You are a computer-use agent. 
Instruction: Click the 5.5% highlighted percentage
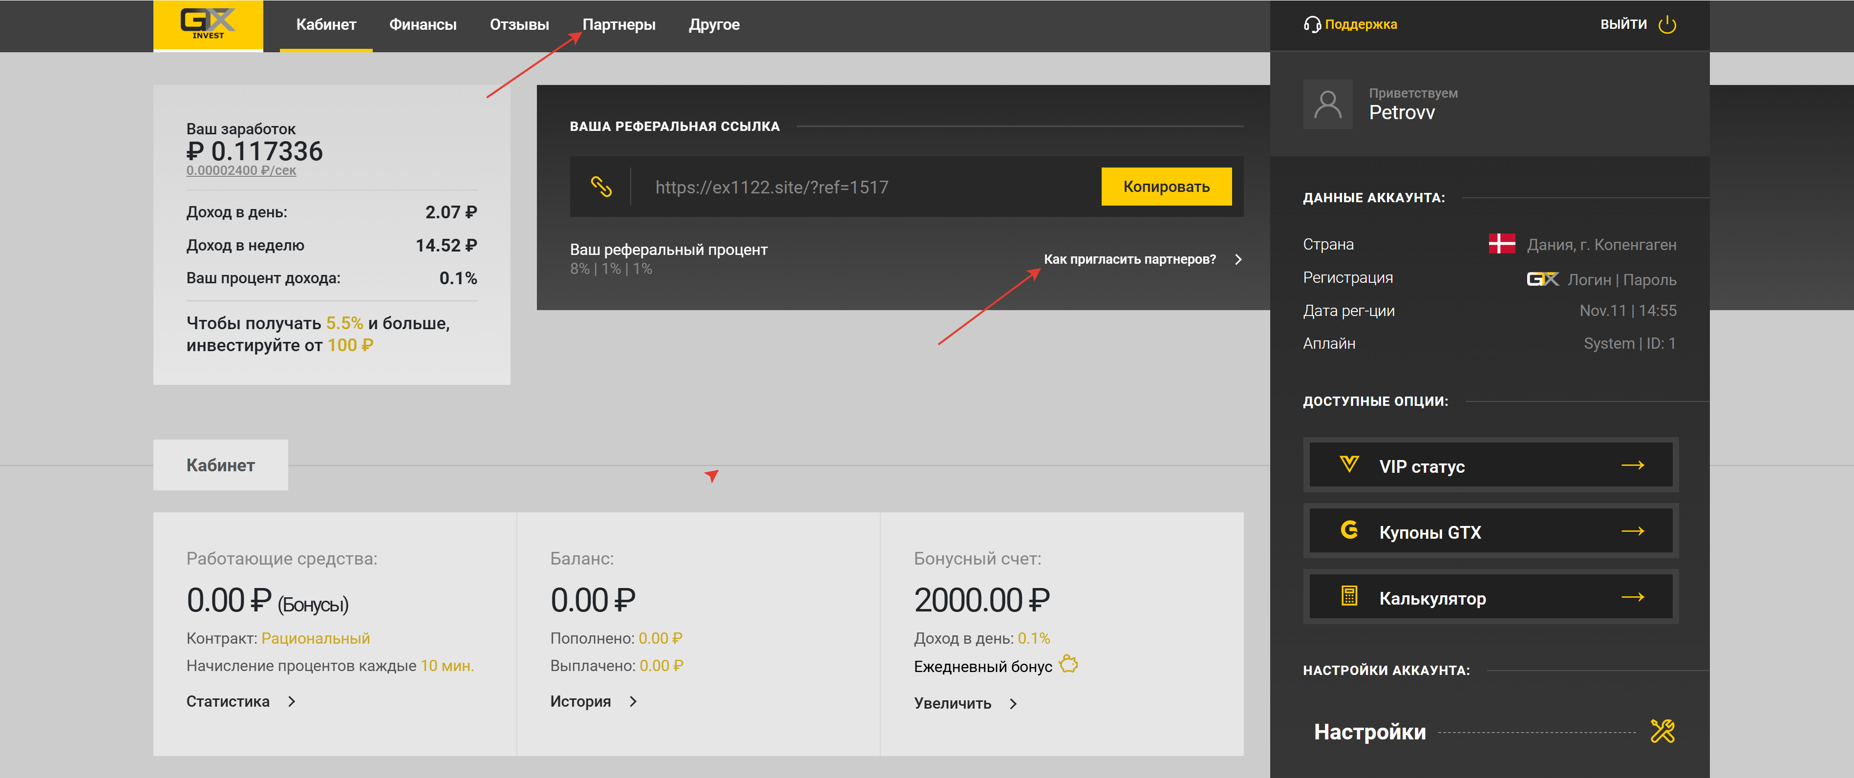pos(345,323)
